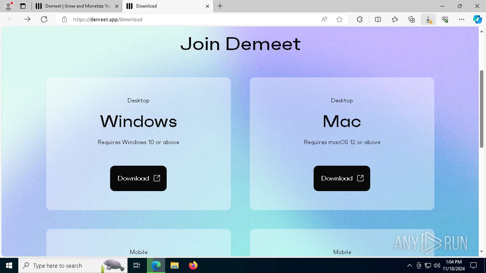Open the notification center icon
This screenshot has height=273, width=486.
(x=473, y=265)
